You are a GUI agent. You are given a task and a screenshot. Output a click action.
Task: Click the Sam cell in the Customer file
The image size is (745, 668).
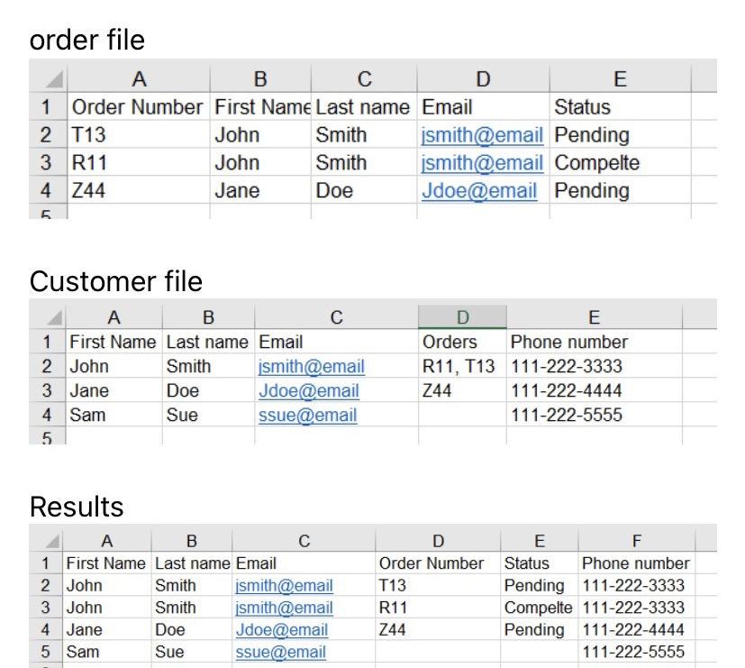point(113,415)
